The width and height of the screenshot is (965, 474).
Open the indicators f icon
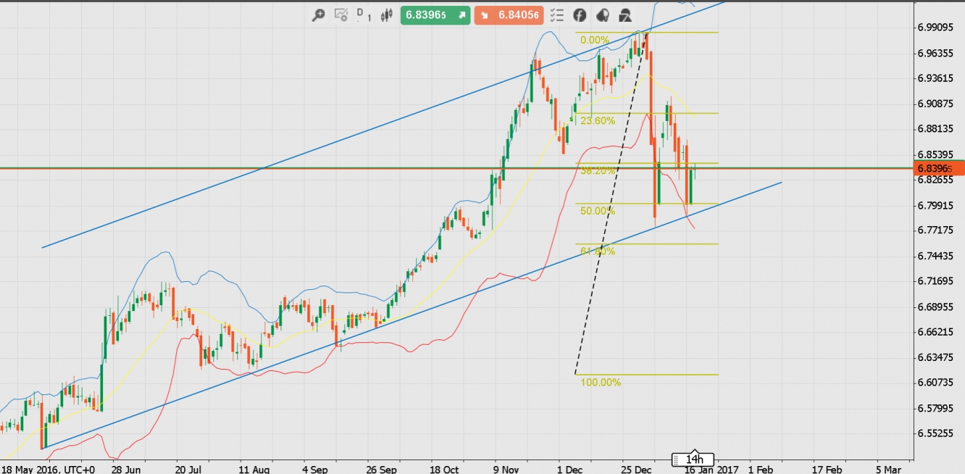pos(580,15)
